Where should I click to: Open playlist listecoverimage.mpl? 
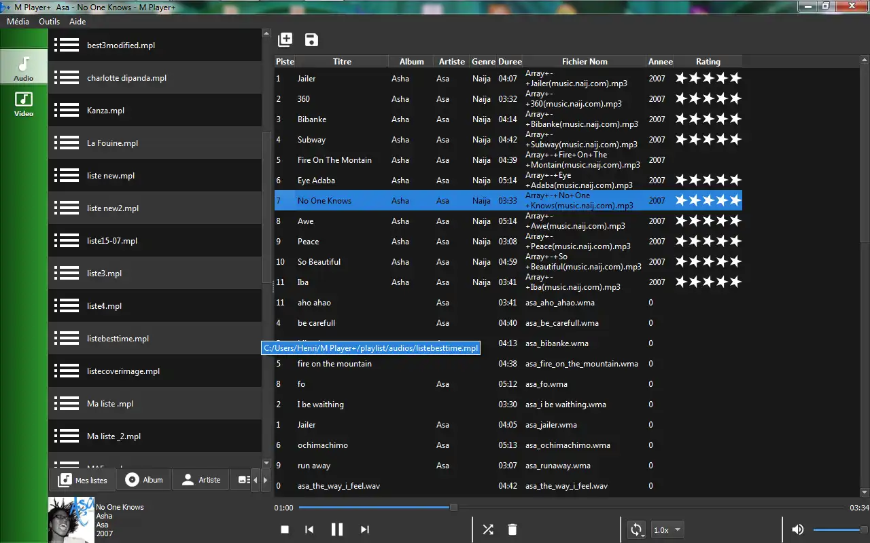coord(155,371)
